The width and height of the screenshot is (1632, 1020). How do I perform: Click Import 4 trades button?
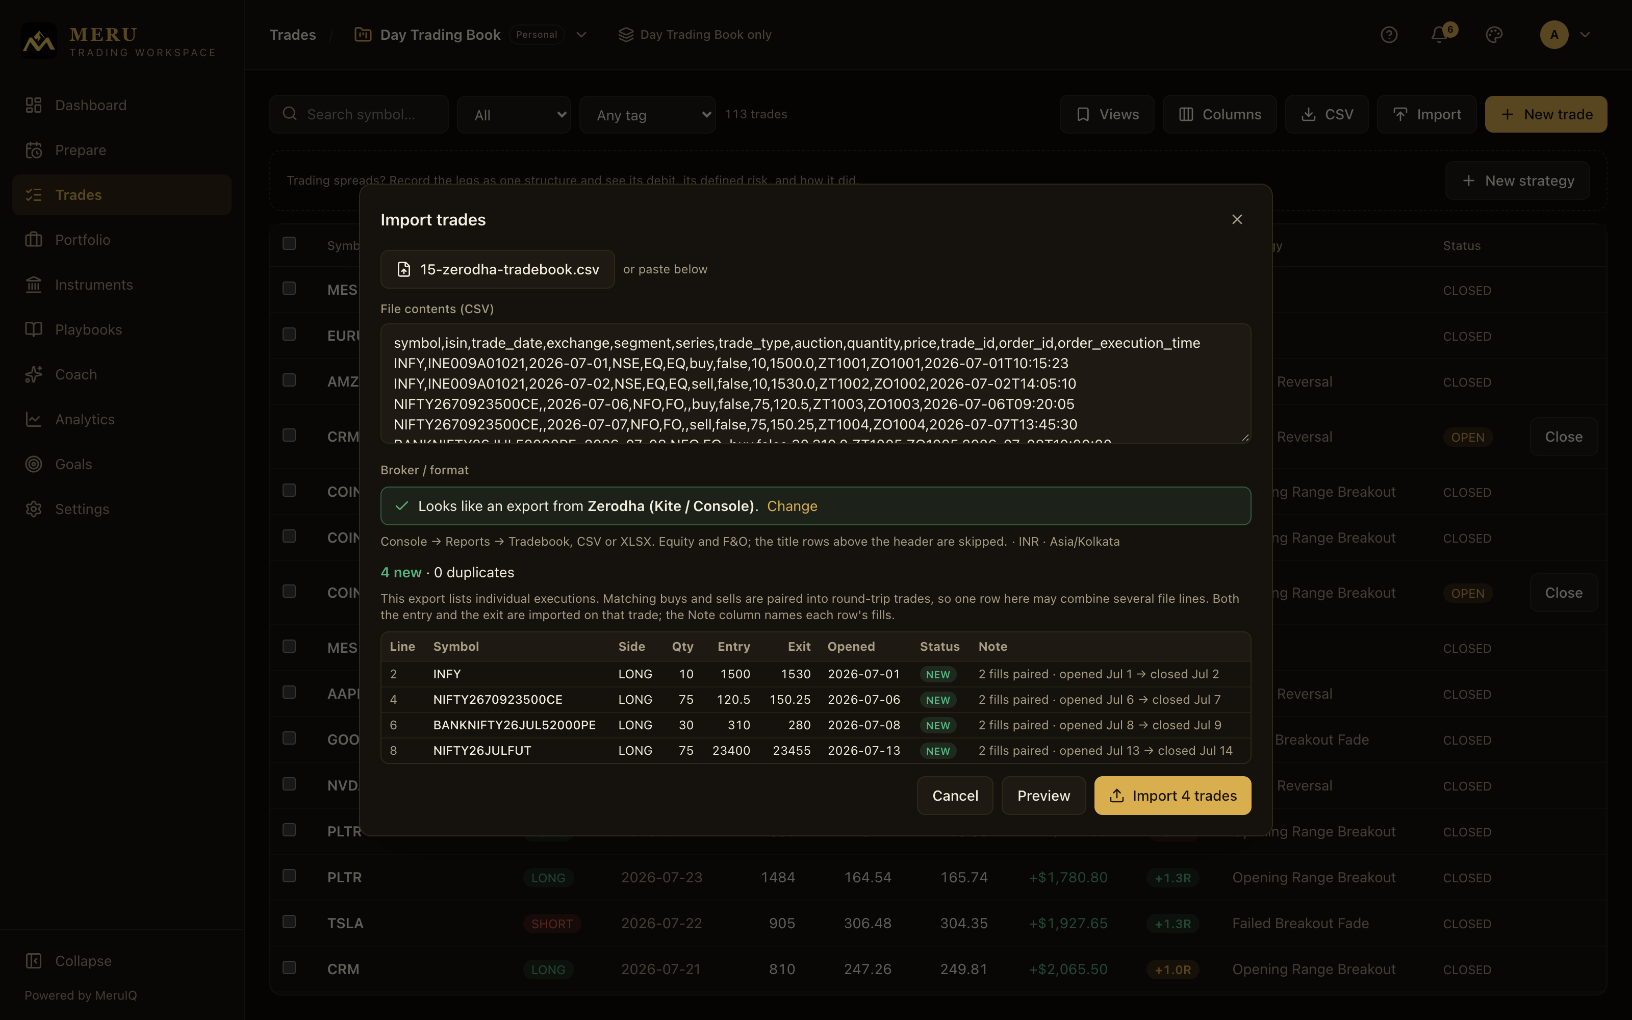click(x=1172, y=796)
